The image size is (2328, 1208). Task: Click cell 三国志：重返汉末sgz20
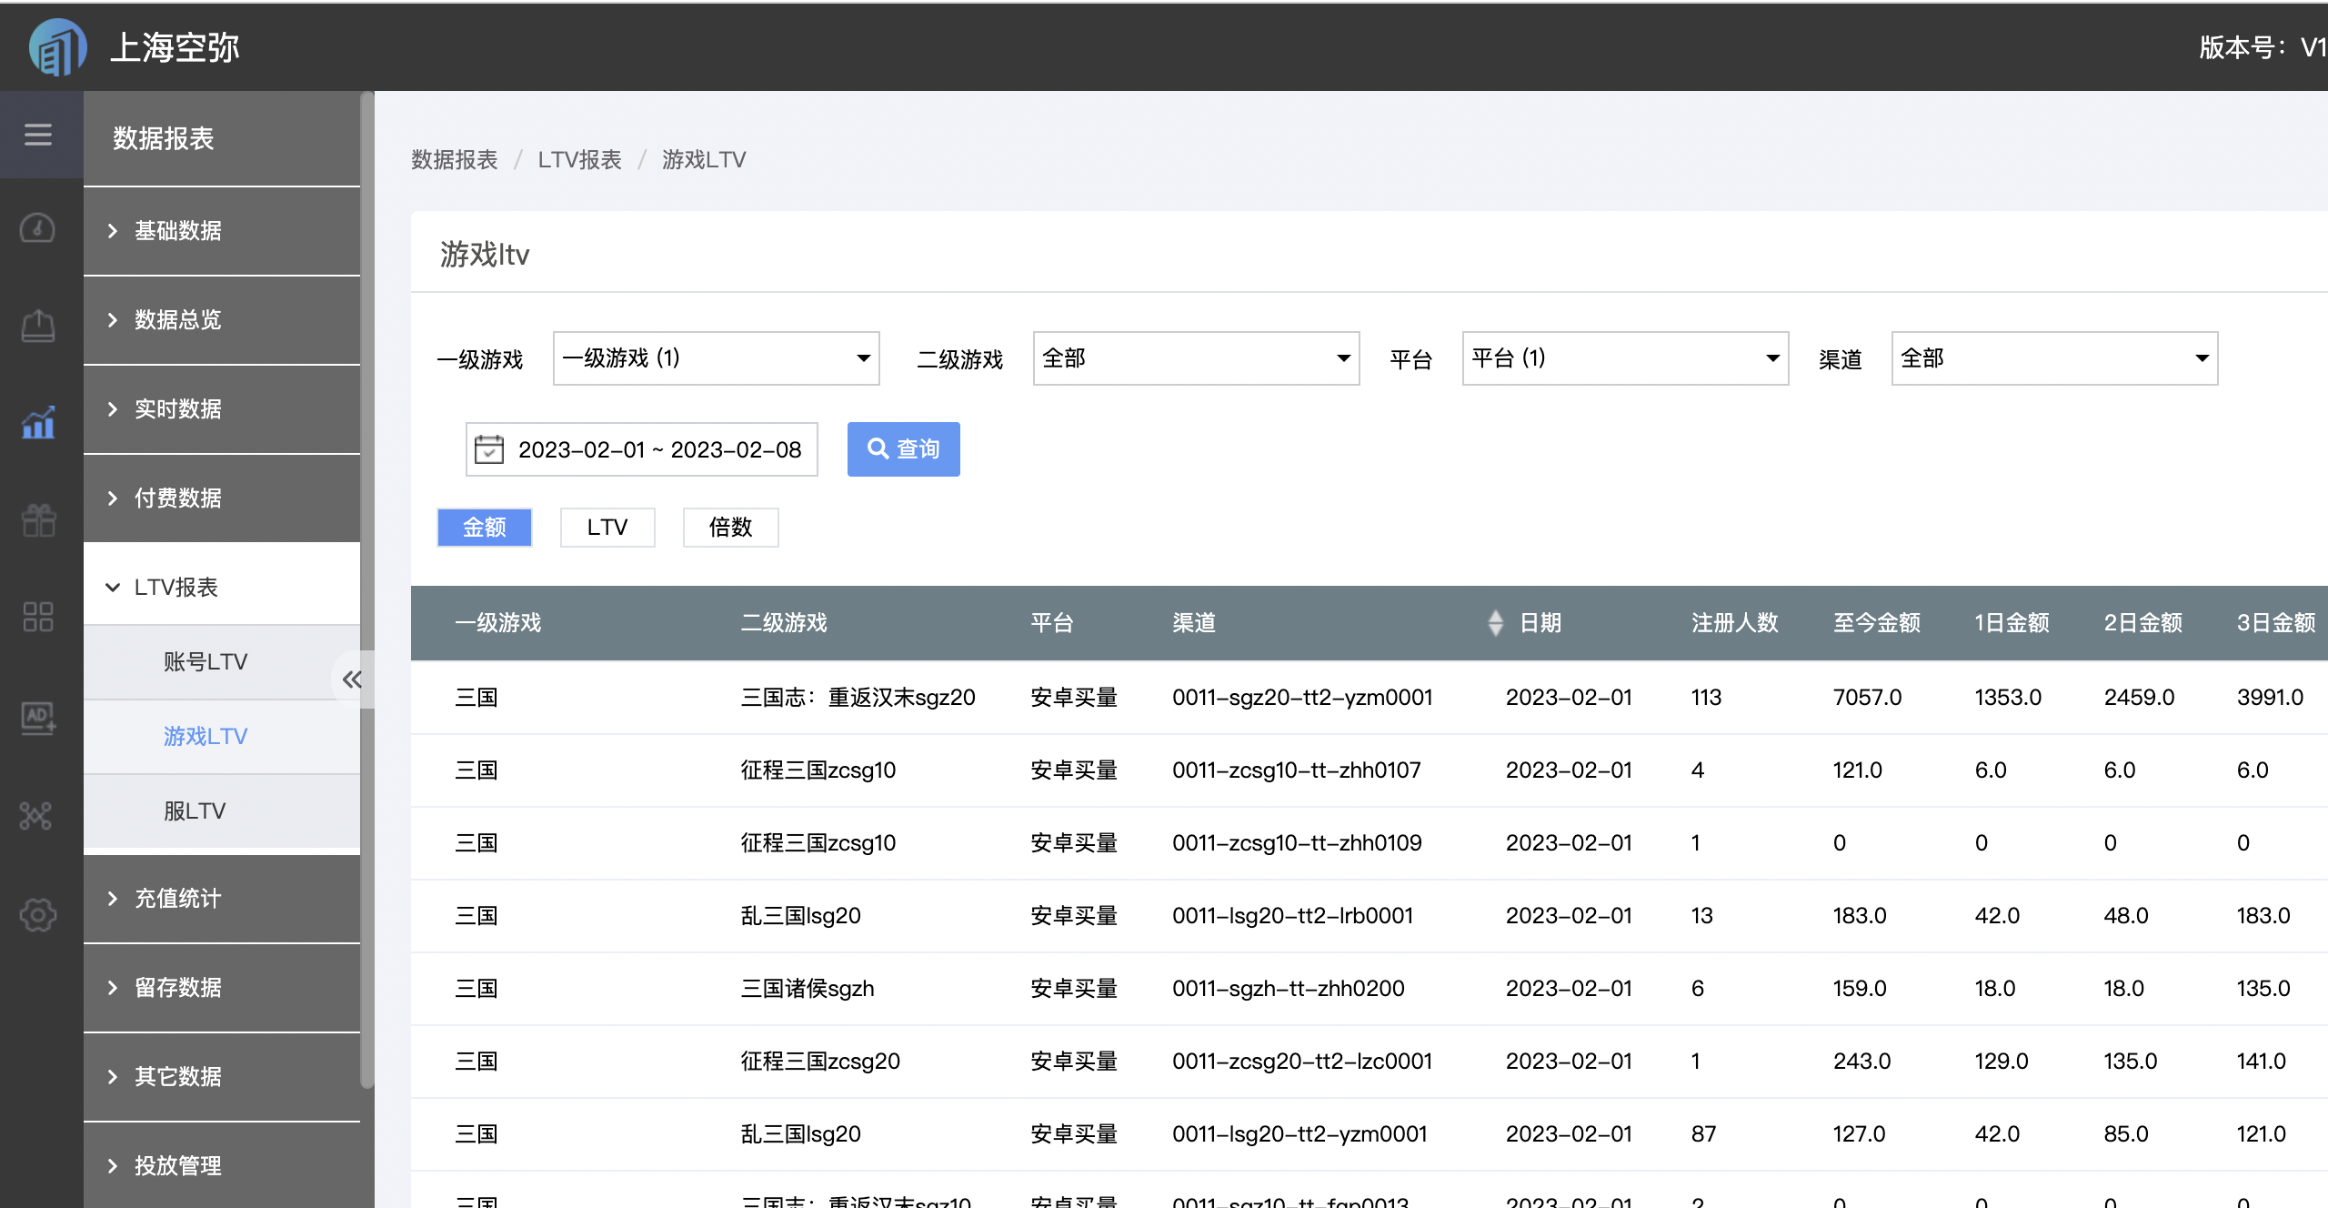click(858, 698)
